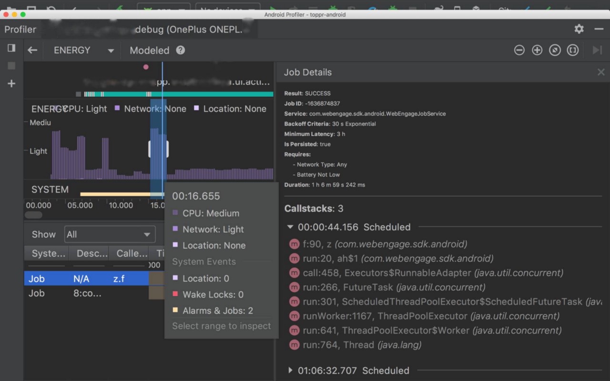Click the Modeled help question mark icon
The height and width of the screenshot is (381, 610).
[180, 50]
